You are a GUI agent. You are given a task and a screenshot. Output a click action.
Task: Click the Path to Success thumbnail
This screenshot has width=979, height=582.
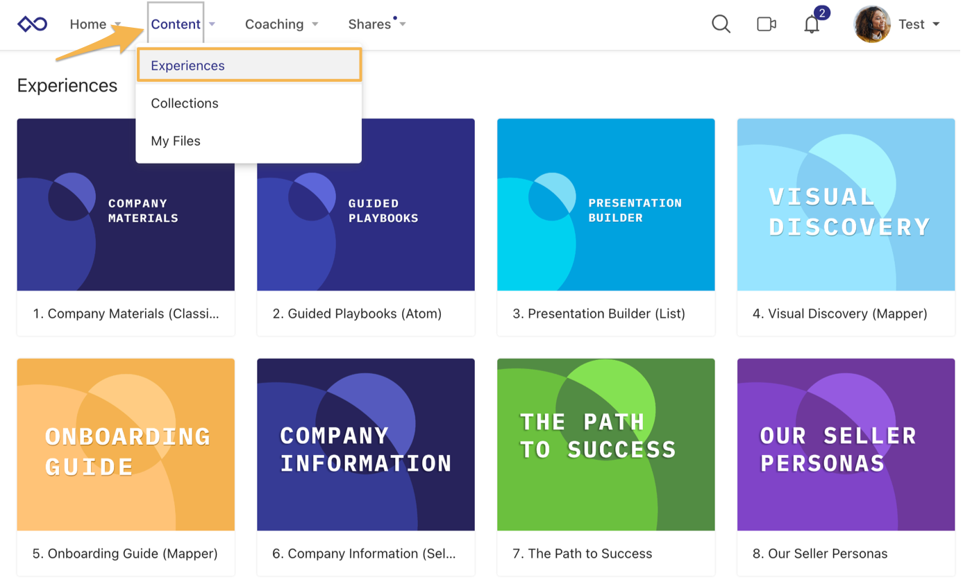coord(605,445)
